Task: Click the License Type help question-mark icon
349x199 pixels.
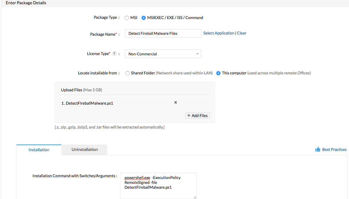Action: pyautogui.click(x=114, y=54)
